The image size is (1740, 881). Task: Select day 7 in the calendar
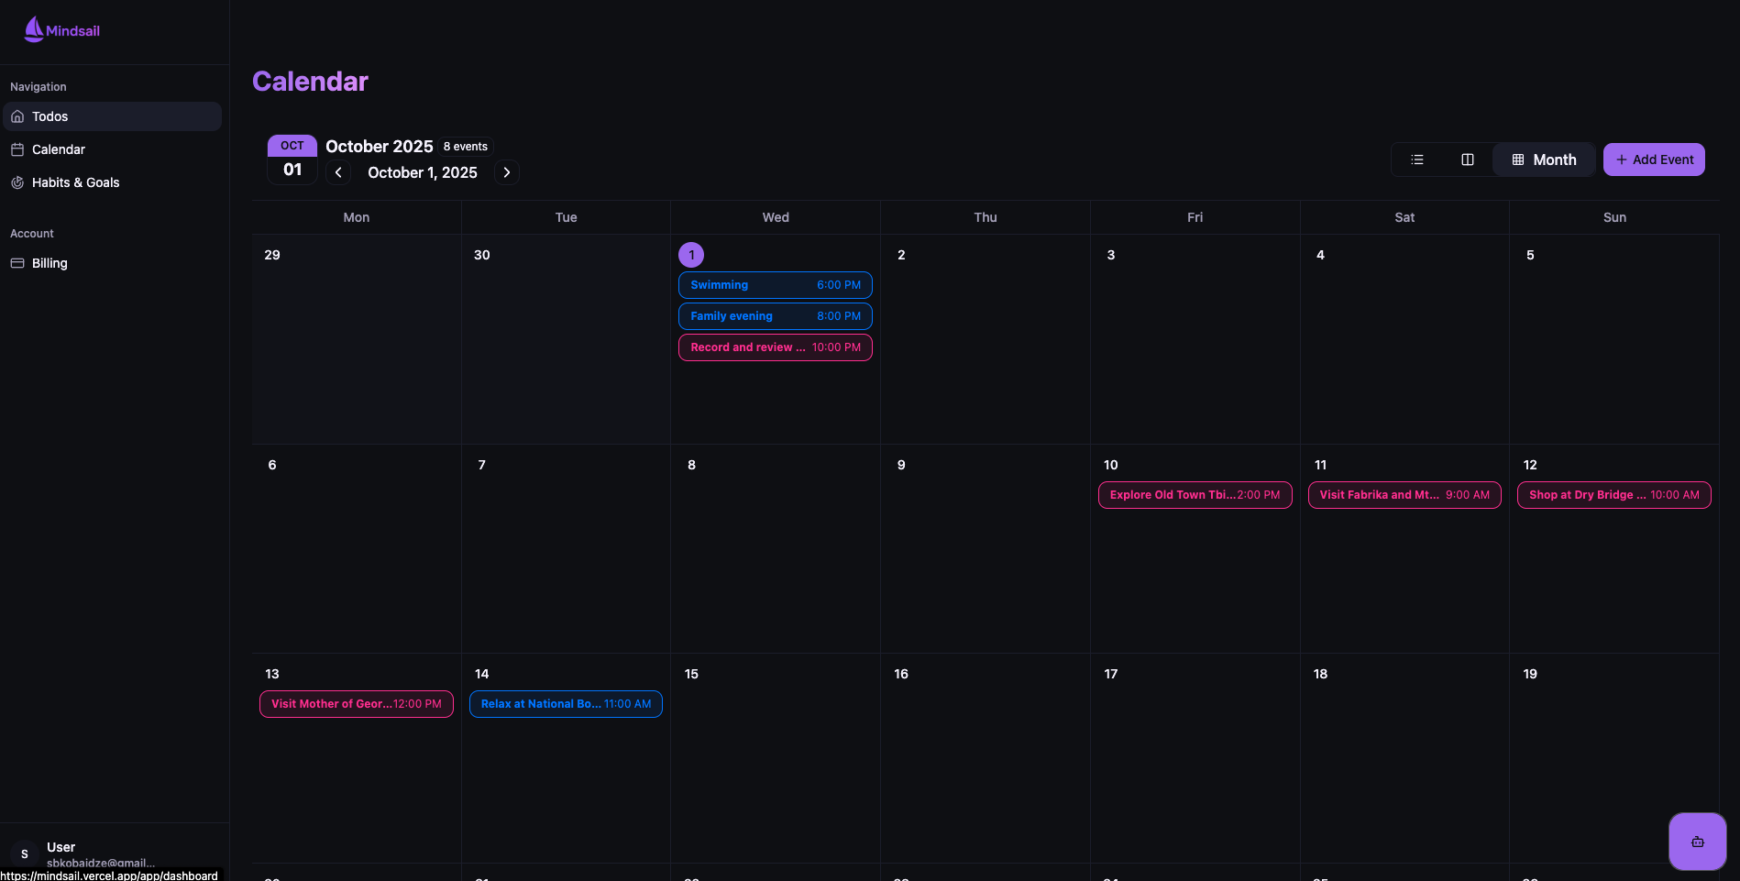click(482, 465)
